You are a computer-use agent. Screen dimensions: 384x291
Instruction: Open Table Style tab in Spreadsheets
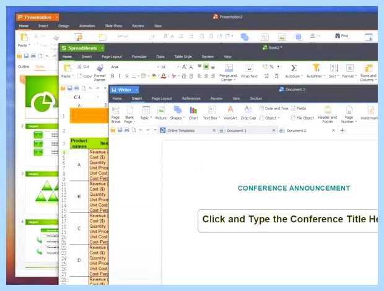coord(183,57)
